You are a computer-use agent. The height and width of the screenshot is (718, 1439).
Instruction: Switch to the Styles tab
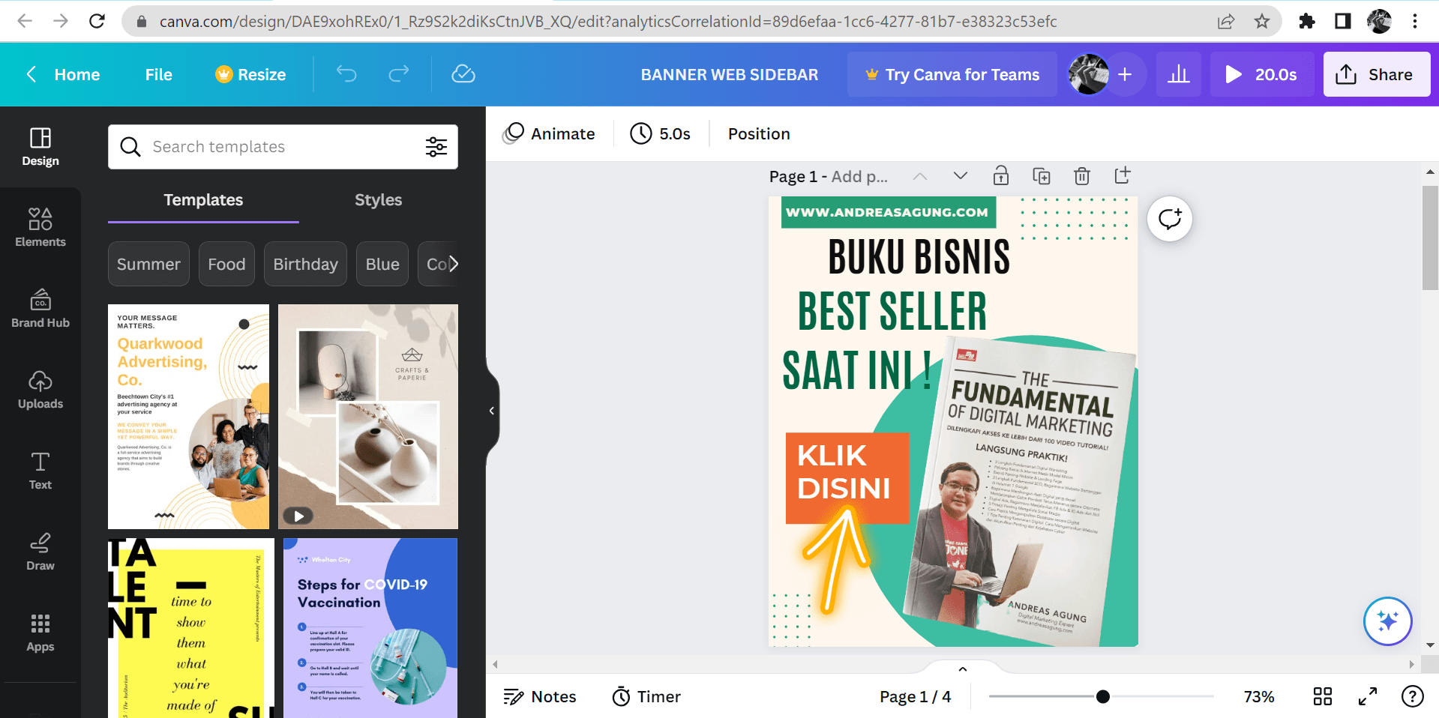tap(378, 200)
